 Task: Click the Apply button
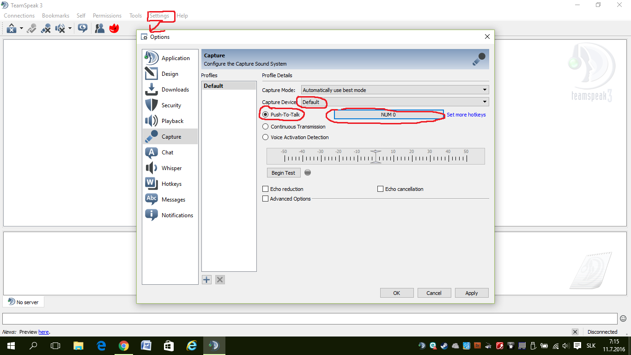click(x=472, y=293)
